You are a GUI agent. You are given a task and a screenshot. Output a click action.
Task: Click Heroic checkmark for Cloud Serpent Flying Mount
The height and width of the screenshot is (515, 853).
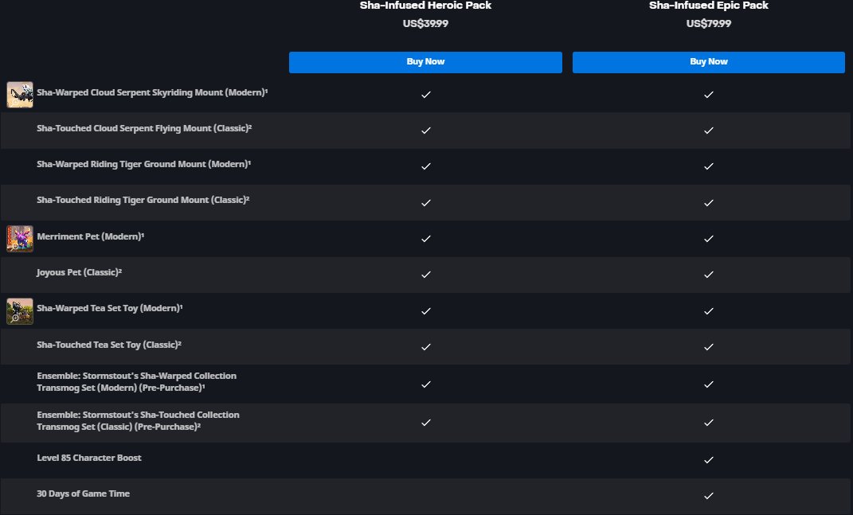point(426,131)
